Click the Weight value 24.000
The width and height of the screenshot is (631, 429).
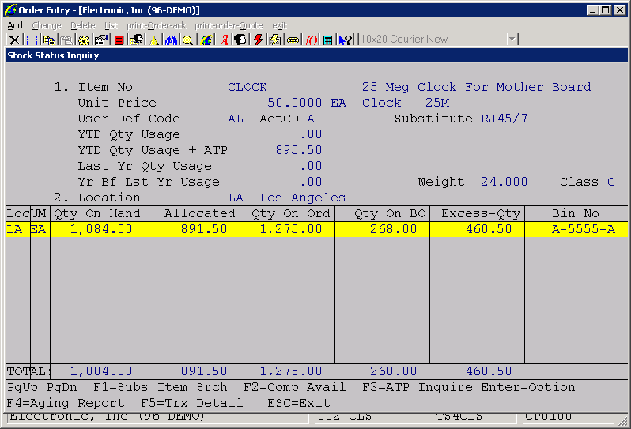pos(504,182)
